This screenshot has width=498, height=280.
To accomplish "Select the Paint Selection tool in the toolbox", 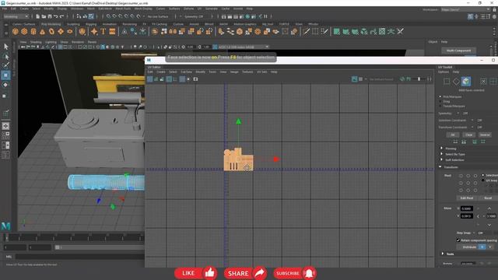I will pyautogui.click(x=5, y=65).
